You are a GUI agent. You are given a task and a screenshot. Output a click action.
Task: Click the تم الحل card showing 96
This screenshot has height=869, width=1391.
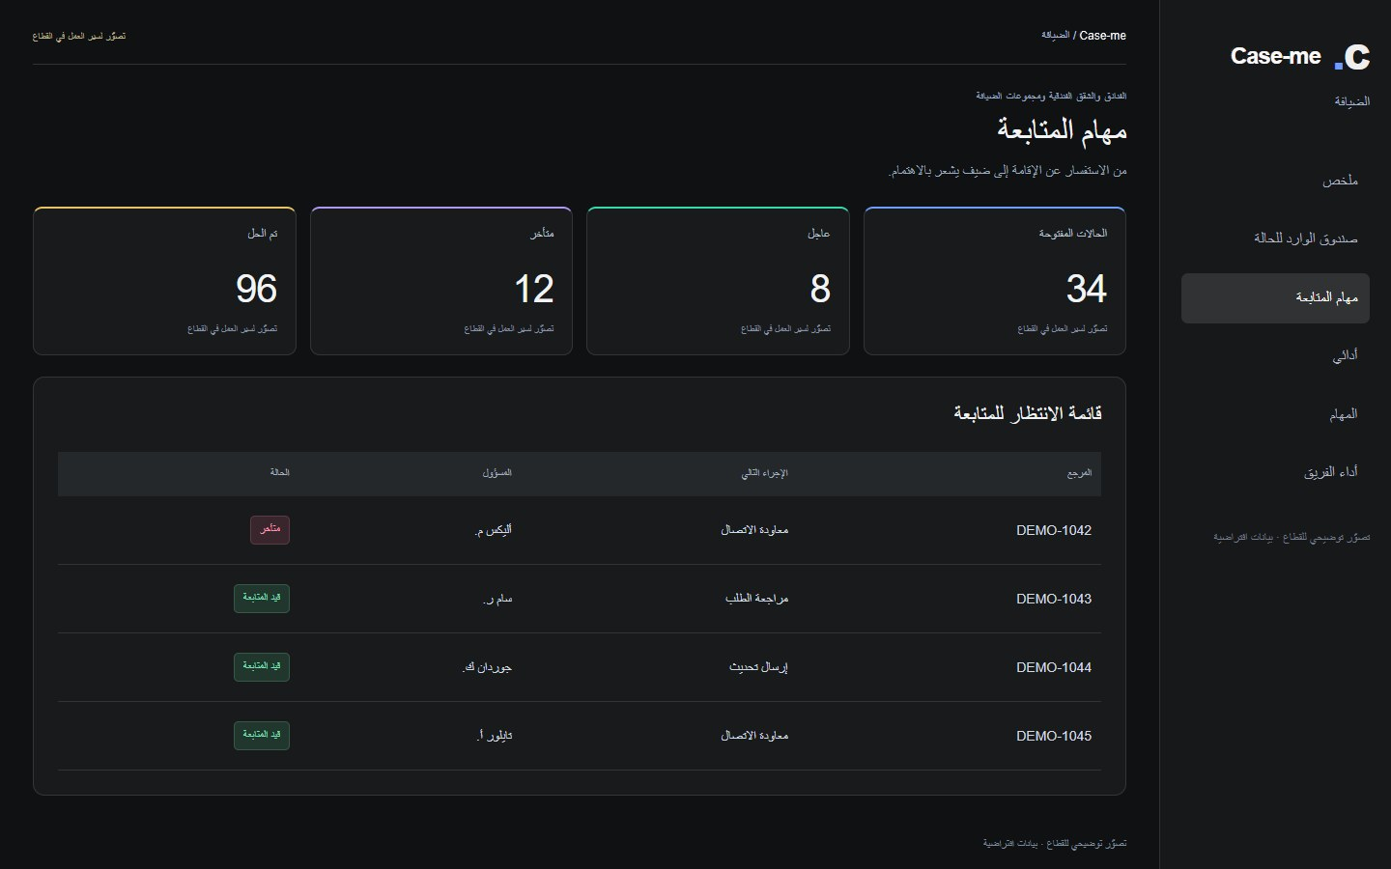[x=164, y=281]
